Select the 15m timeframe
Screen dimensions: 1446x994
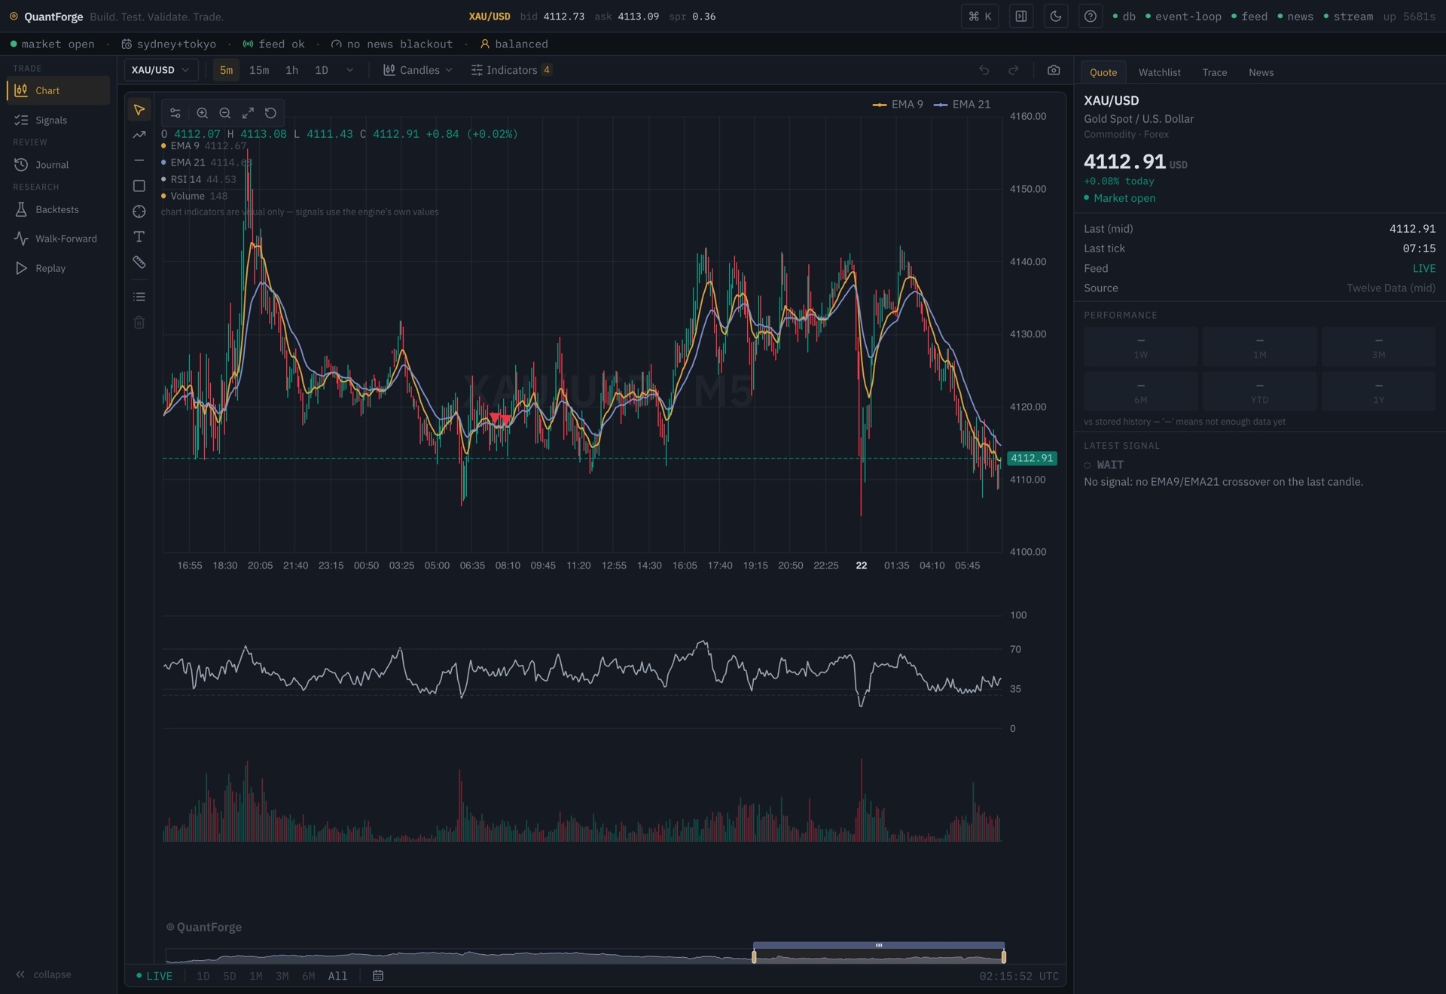point(259,70)
